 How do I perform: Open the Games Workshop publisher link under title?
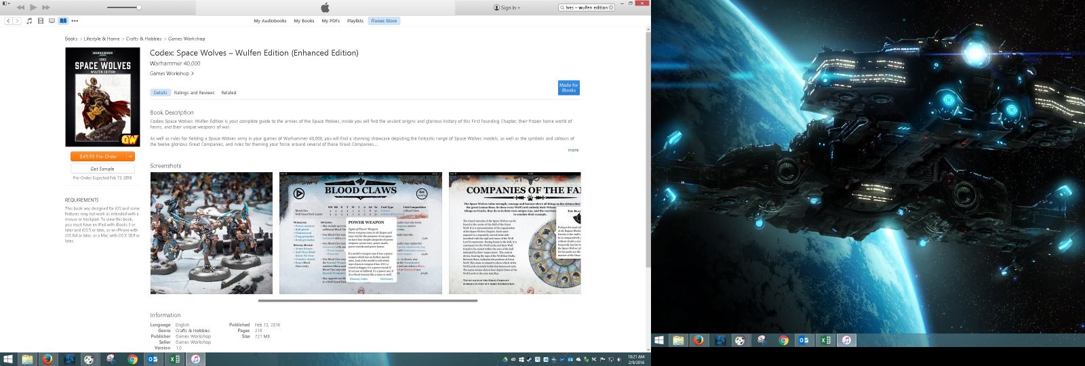[172, 73]
